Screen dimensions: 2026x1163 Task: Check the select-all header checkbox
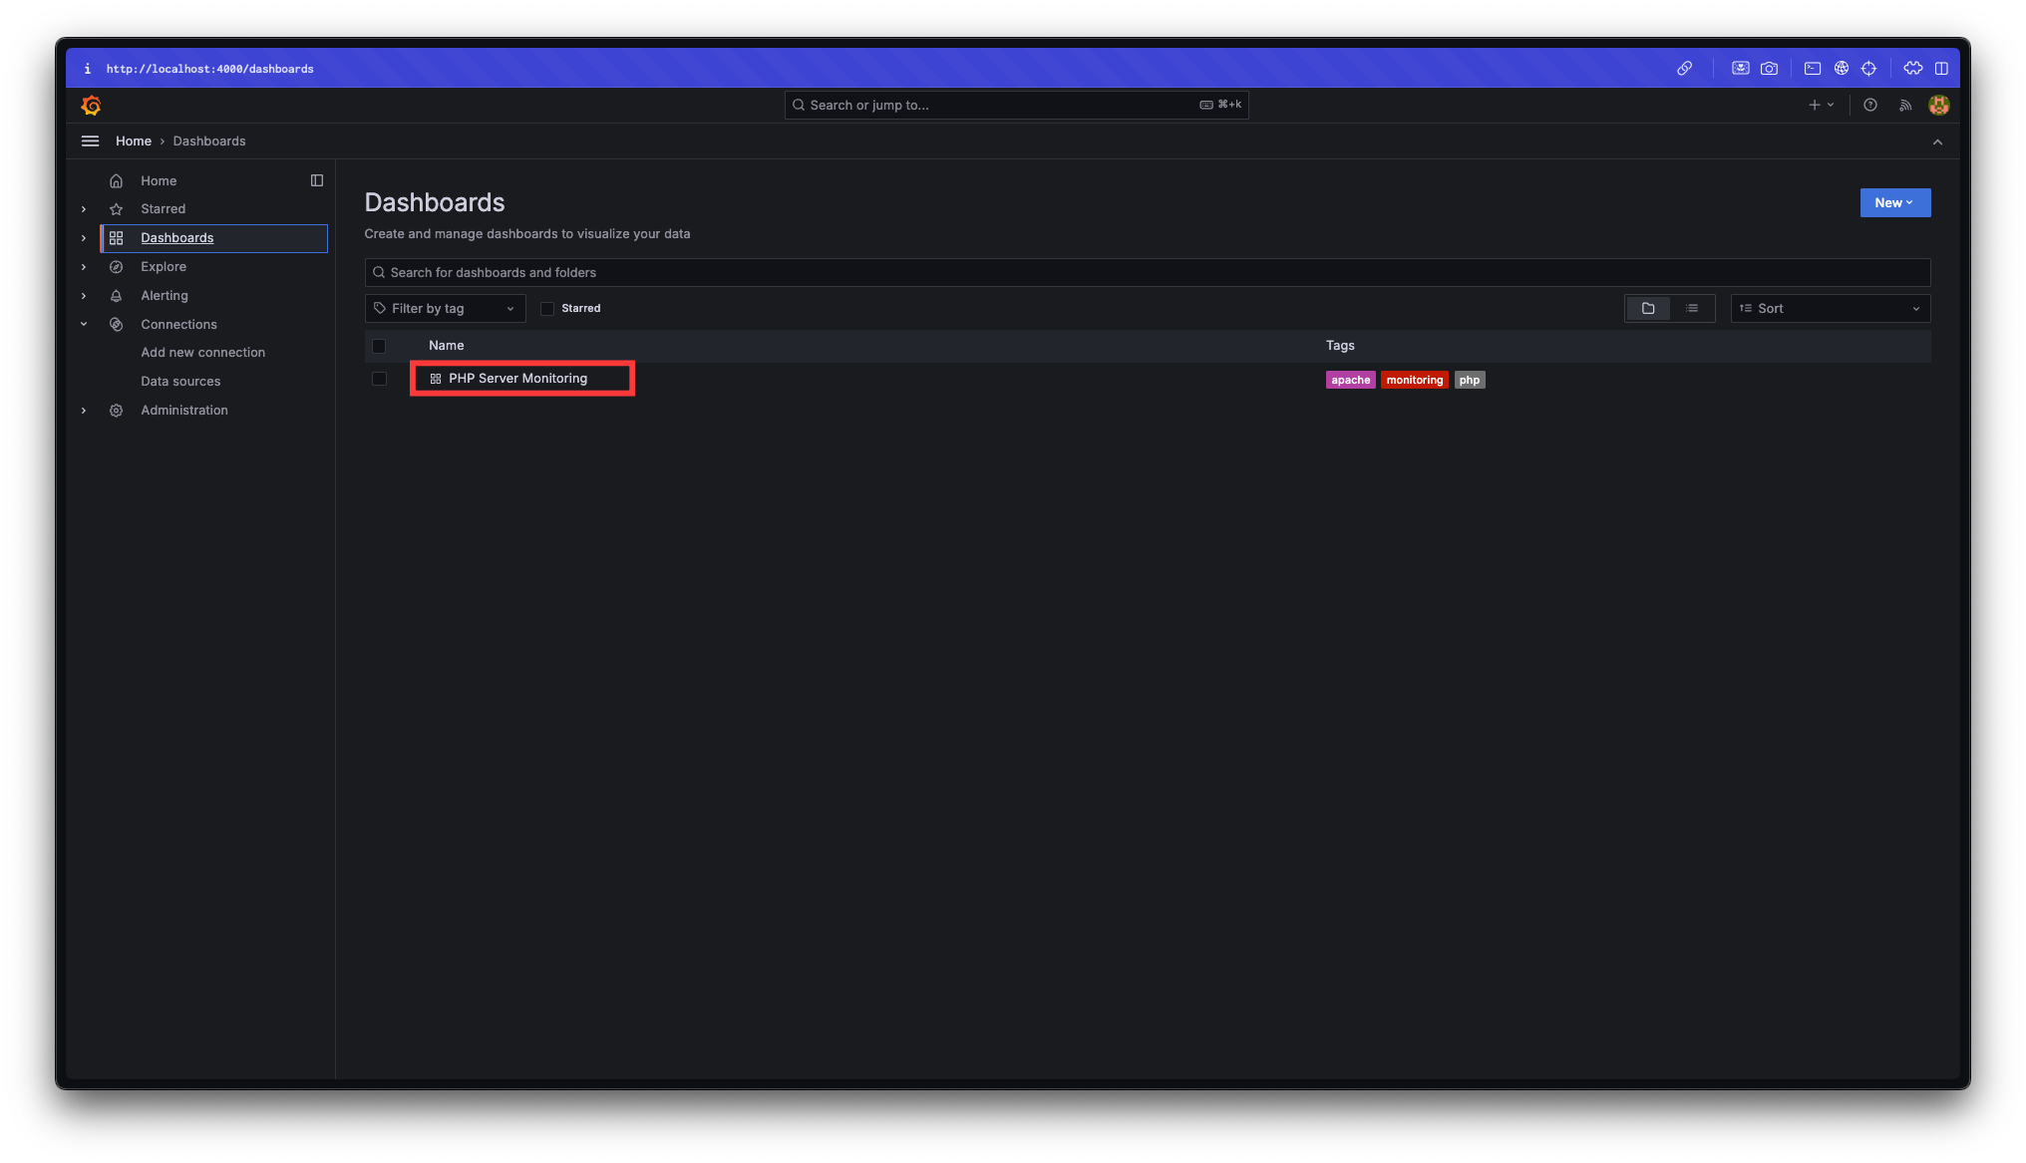coord(379,346)
